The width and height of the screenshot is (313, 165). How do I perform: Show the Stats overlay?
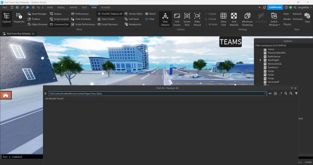tap(286, 14)
